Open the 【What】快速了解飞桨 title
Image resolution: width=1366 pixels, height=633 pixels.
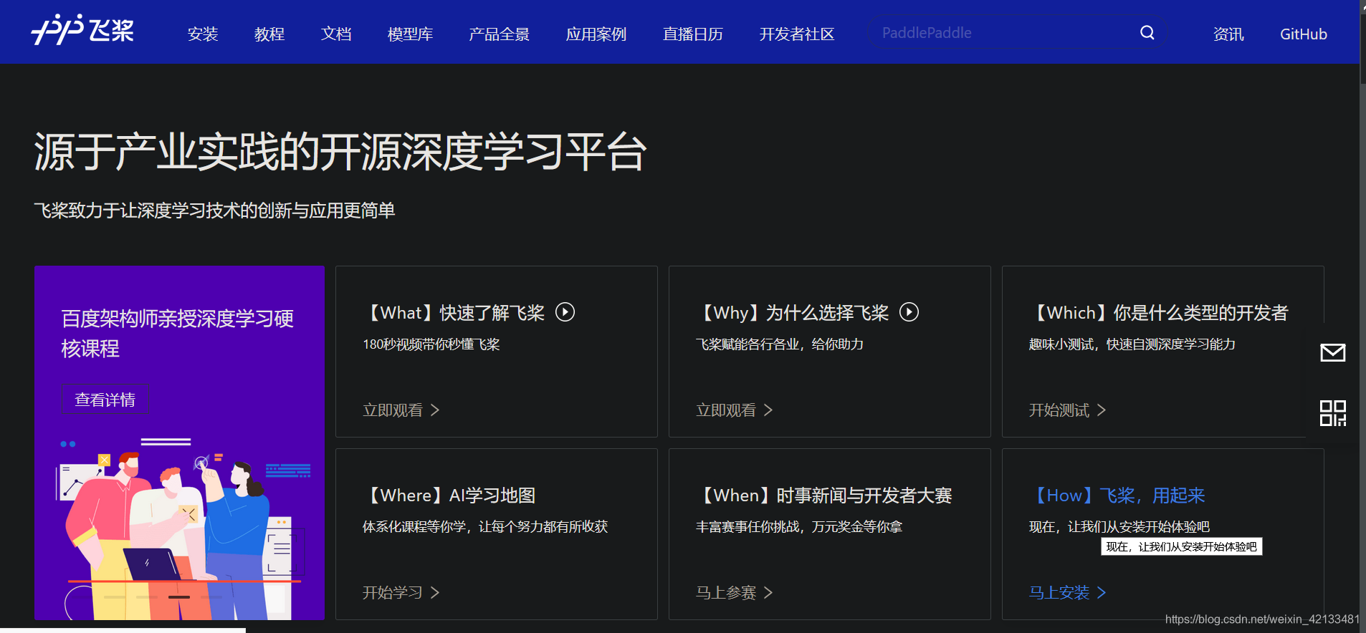456,313
